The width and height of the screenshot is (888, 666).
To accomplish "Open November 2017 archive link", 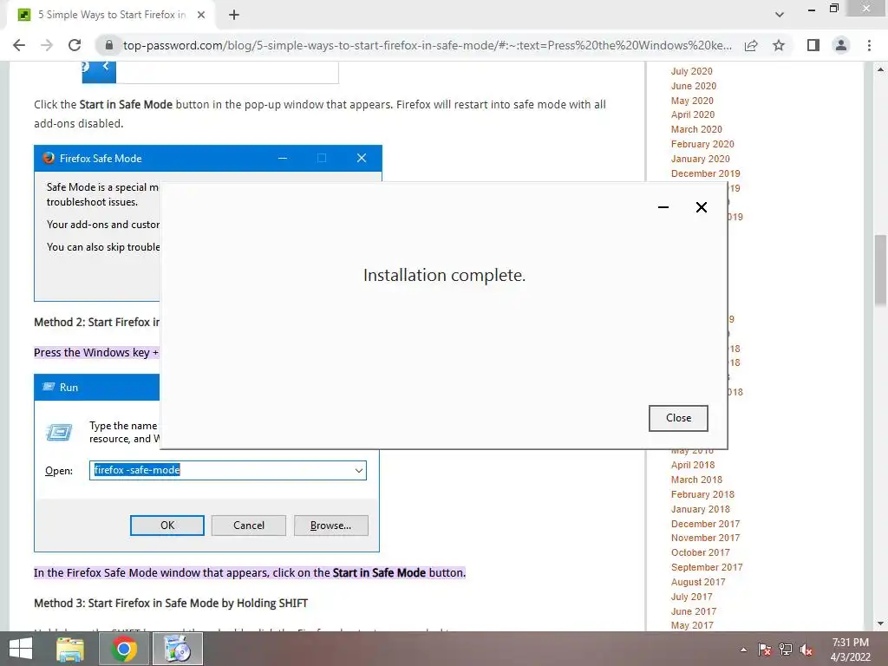I will point(706,538).
